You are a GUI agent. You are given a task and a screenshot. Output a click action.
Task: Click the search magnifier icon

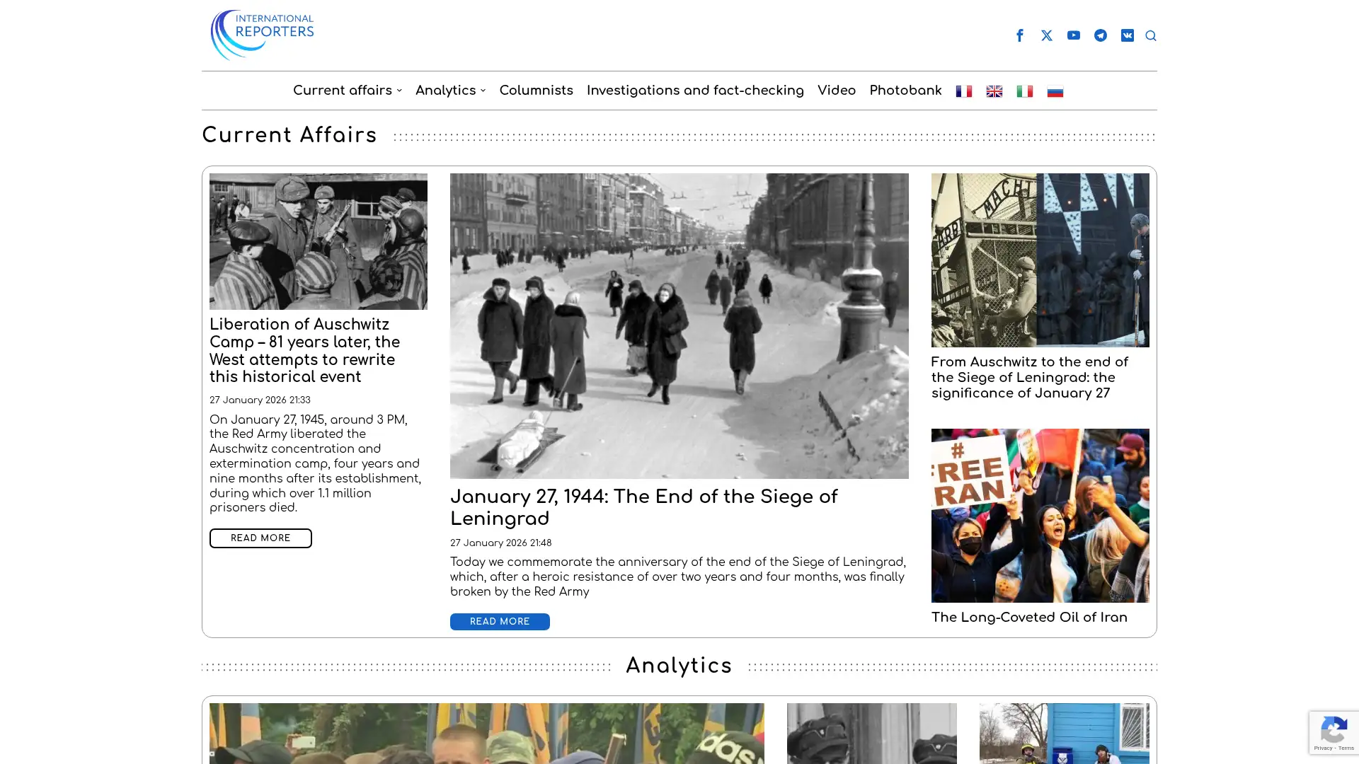[1151, 35]
